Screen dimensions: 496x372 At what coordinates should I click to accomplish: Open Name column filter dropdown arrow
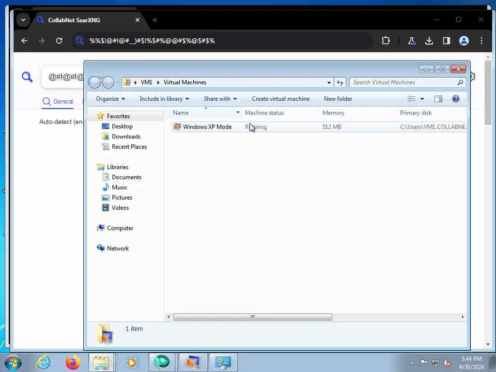pyautogui.click(x=238, y=112)
